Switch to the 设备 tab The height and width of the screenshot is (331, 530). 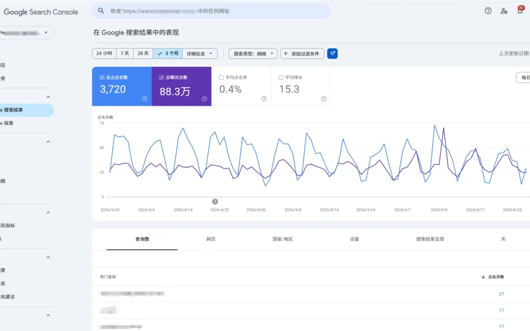(354, 239)
